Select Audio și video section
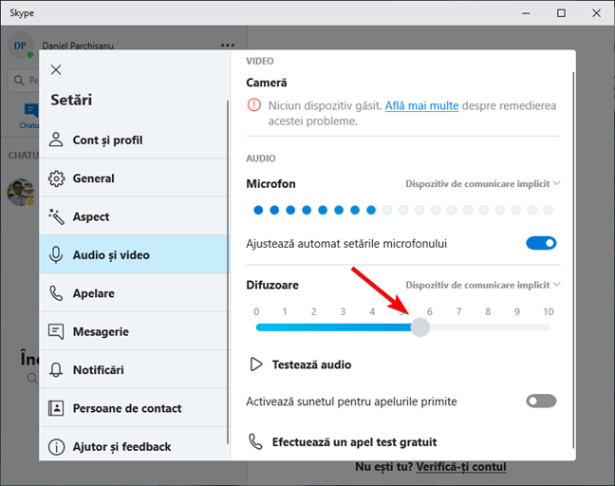 (x=134, y=254)
